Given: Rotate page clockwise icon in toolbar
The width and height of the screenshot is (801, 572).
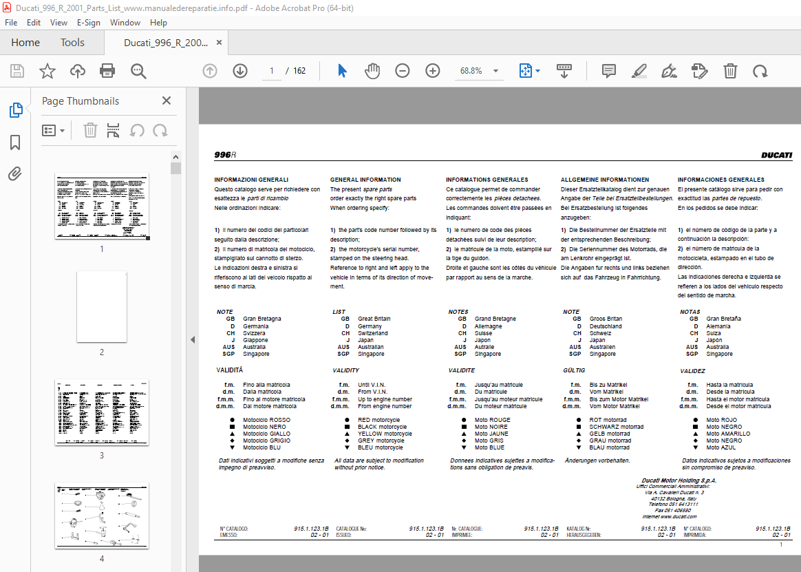Looking at the screenshot, I should point(760,71).
